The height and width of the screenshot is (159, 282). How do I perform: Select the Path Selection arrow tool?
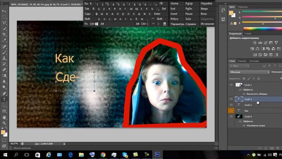(x=4, y=105)
